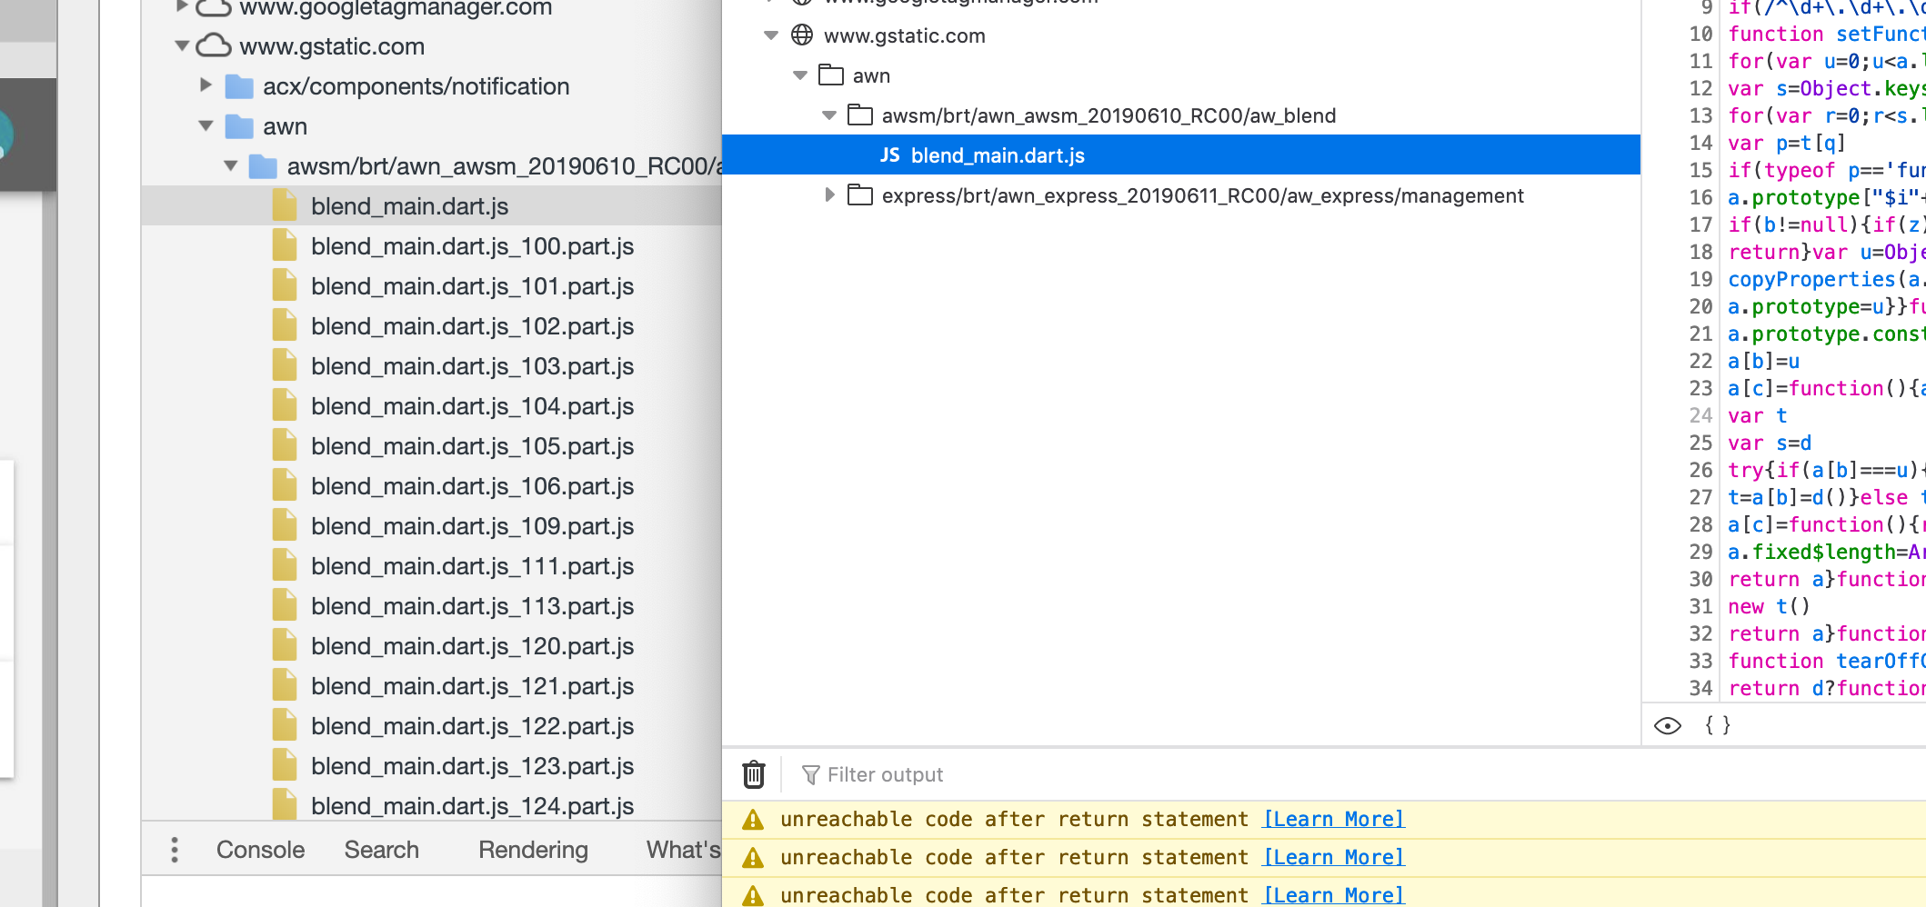Click the globe icon next to www.gstatic.com
1926x907 pixels.
(x=801, y=36)
